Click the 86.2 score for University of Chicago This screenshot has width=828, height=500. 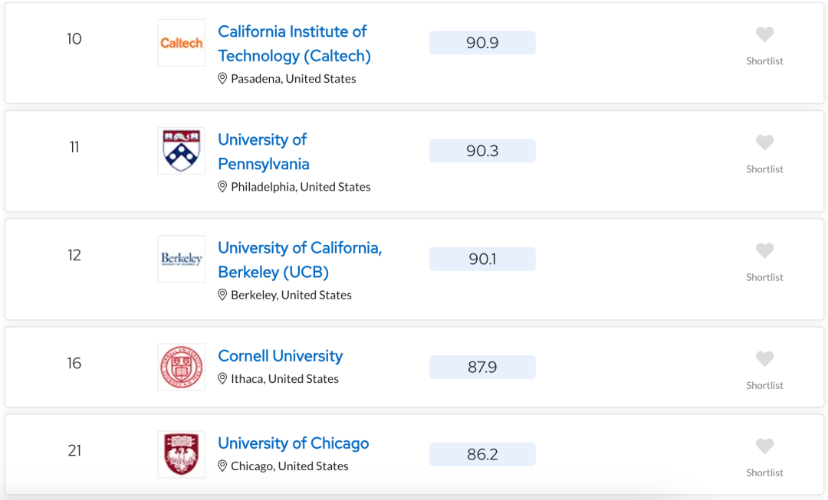click(x=482, y=454)
